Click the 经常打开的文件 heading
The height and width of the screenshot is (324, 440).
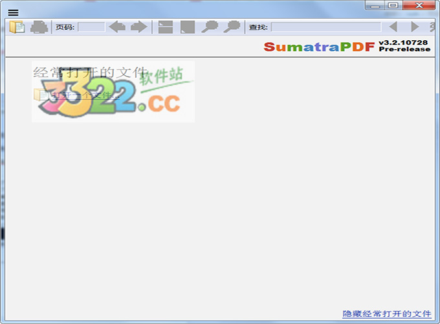pyautogui.click(x=91, y=72)
